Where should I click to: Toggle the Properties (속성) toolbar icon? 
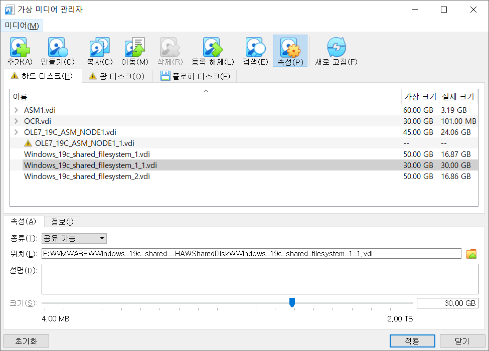click(290, 51)
